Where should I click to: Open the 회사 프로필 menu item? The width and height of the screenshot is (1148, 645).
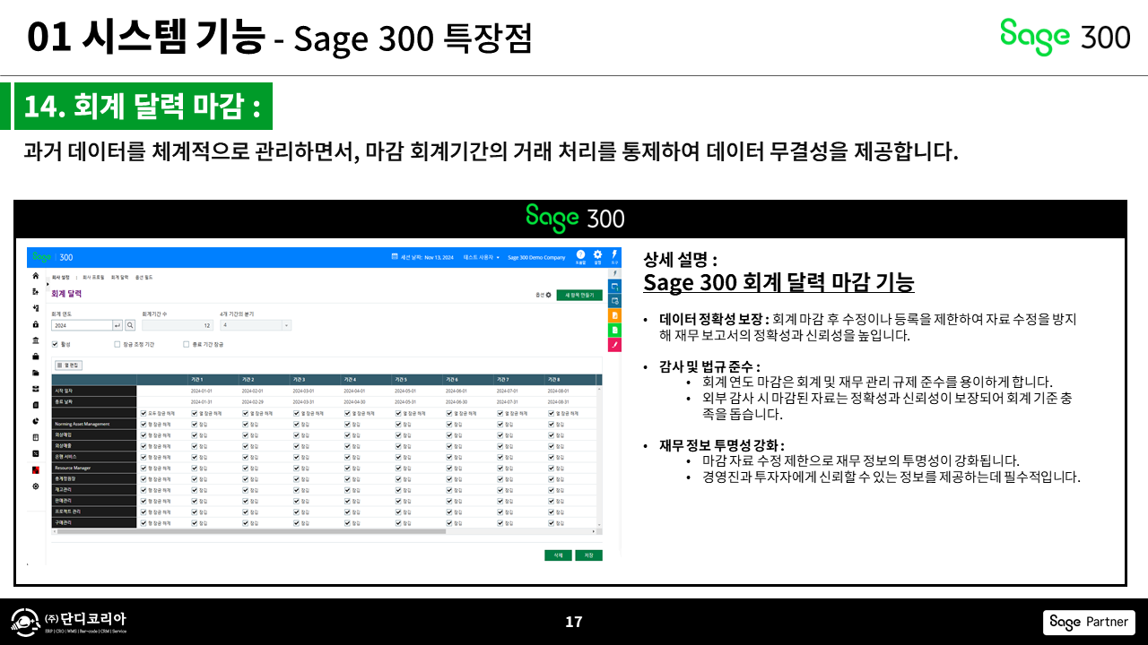(x=95, y=278)
